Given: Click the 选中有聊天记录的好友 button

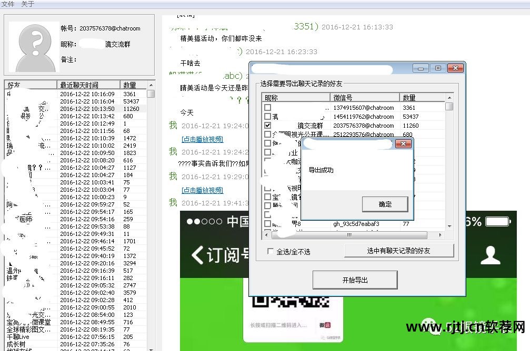Looking at the screenshot, I should pyautogui.click(x=398, y=252).
